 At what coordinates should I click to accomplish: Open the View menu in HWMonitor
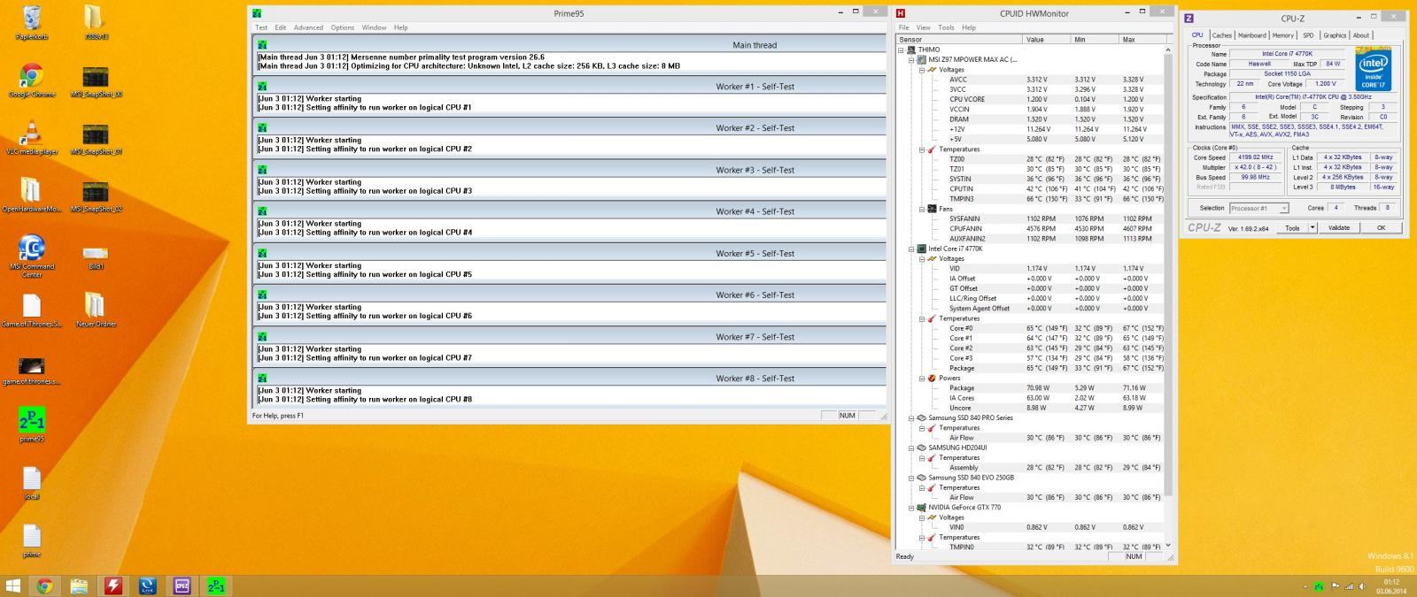click(x=923, y=27)
